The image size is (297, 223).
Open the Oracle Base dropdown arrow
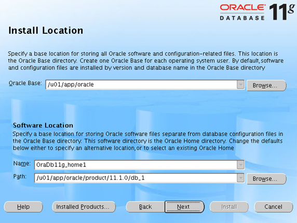tap(240, 85)
